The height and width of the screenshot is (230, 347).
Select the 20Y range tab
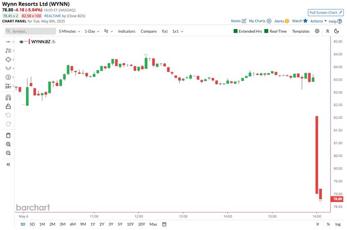(141, 224)
